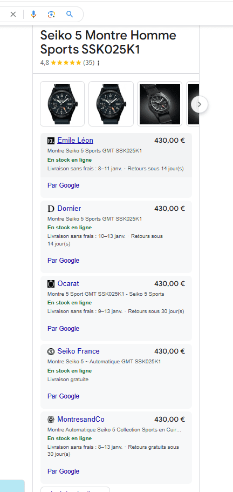Click the Seiko France store logo icon

51,351
